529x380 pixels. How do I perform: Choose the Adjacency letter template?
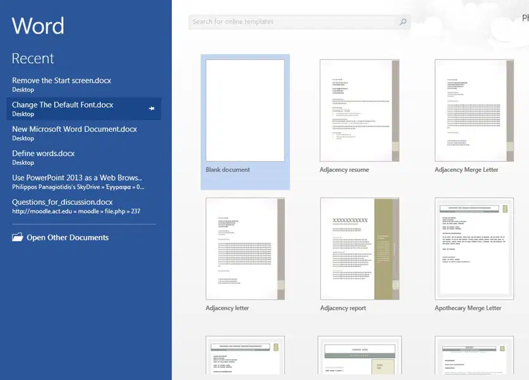(245, 249)
